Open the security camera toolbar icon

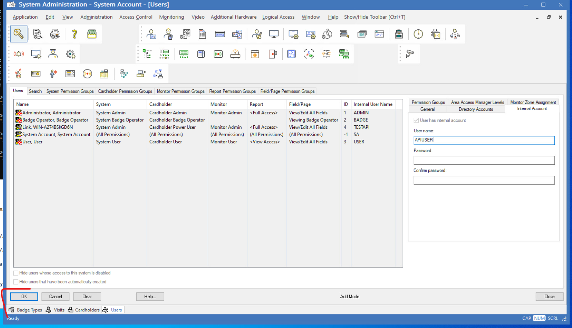pos(410,54)
